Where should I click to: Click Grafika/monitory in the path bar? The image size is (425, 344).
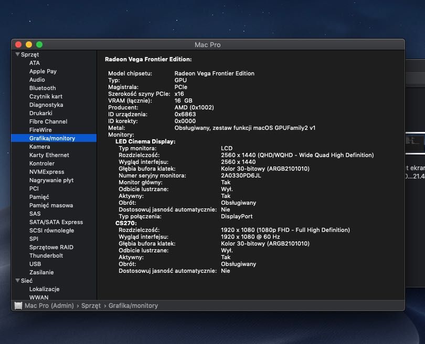pyautogui.click(x=133, y=306)
